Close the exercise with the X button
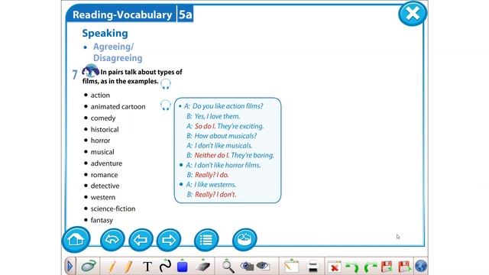489x275 pixels. [x=413, y=14]
